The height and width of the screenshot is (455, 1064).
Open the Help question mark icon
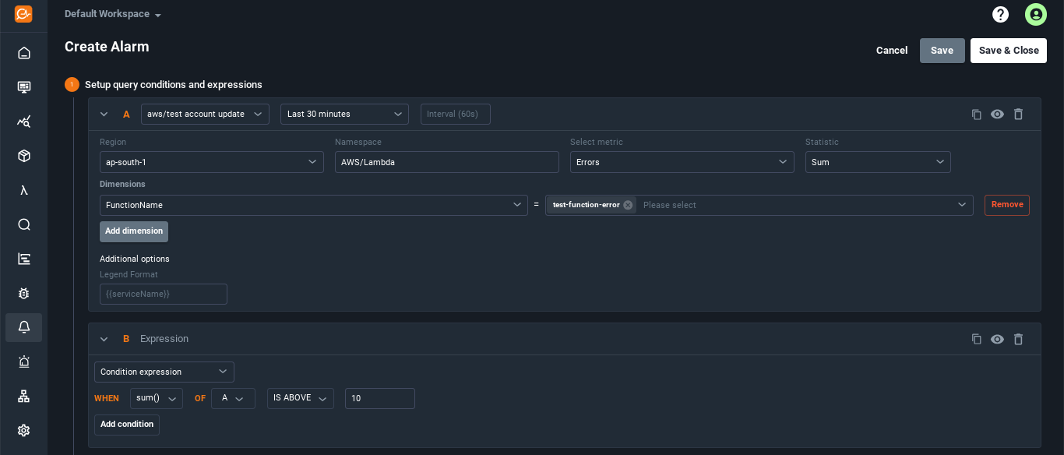click(1000, 14)
